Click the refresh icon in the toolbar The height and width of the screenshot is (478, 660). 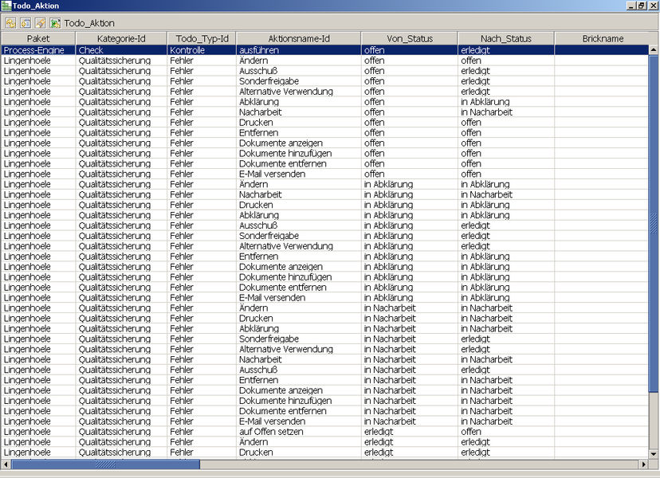[x=10, y=23]
